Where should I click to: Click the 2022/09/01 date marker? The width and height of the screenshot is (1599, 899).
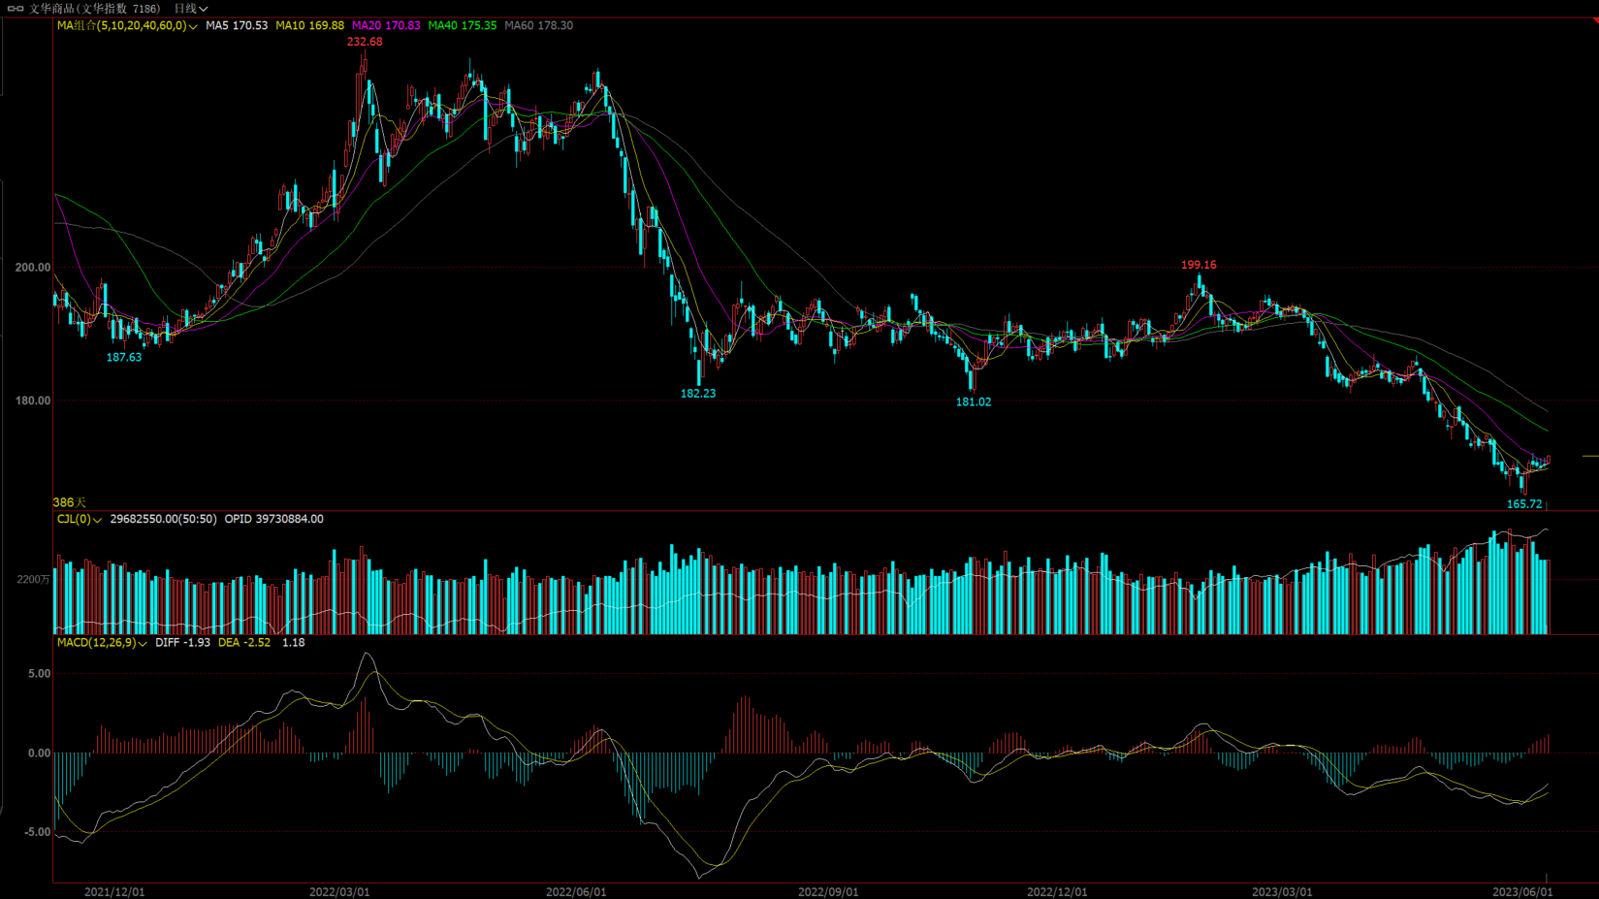pos(828,892)
